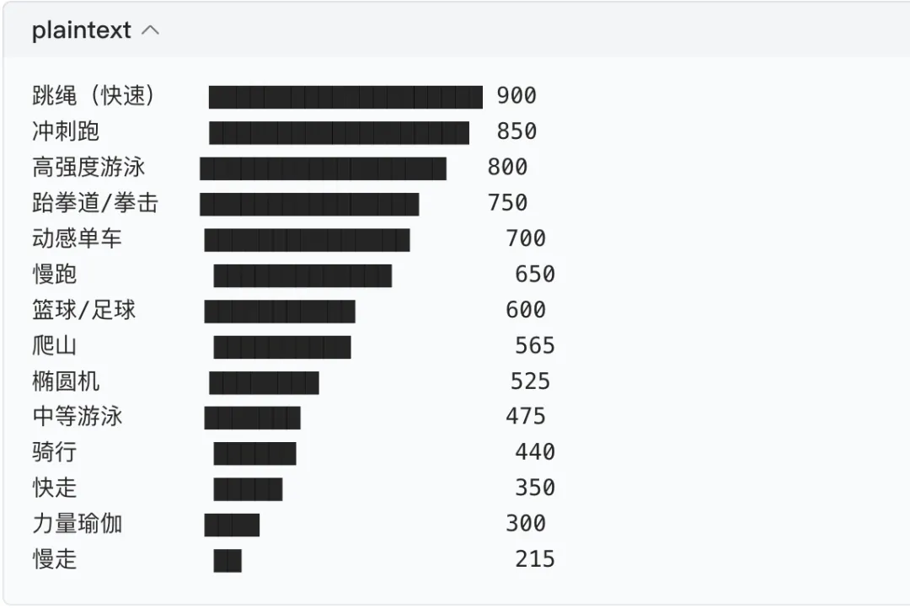Click the 椭圆机 label
Screen dimensions: 910x608
[x=66, y=381]
